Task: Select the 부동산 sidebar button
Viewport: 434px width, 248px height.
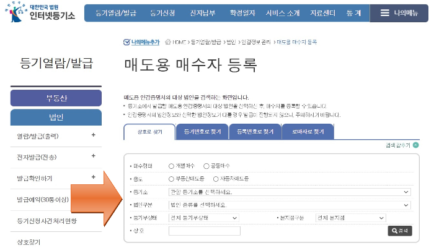Action: [56, 98]
